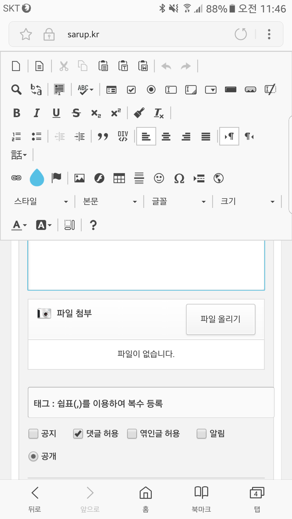
Task: Enable the 공지 checkbox
Action: [x=34, y=434]
